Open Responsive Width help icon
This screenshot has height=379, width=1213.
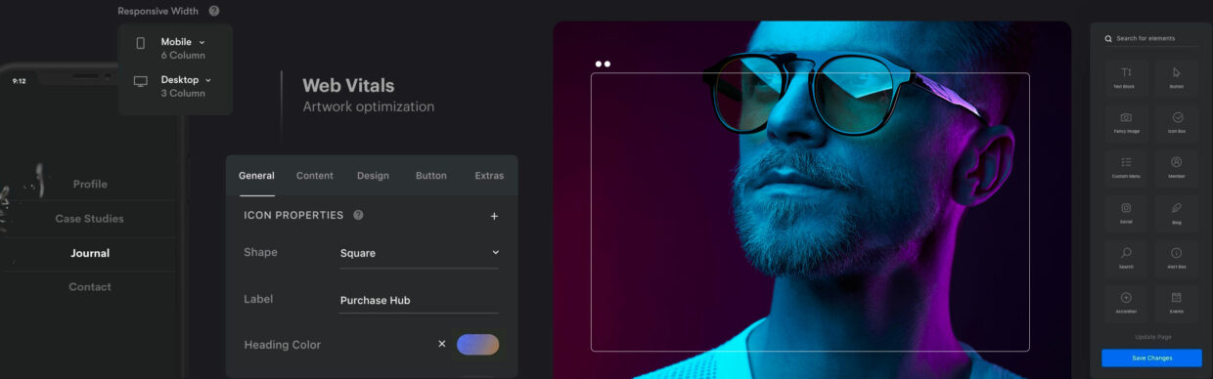point(214,11)
